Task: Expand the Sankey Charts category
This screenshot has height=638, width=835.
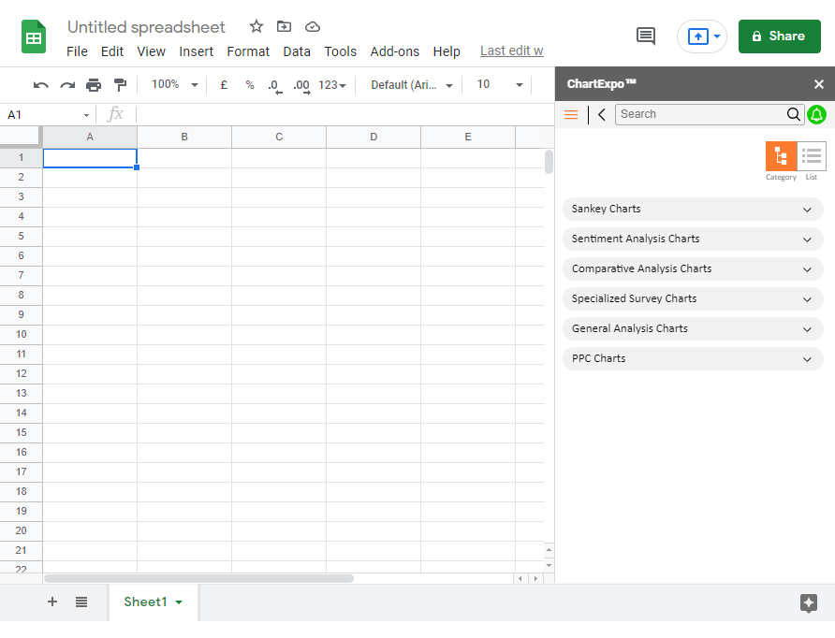Action: [693, 210]
